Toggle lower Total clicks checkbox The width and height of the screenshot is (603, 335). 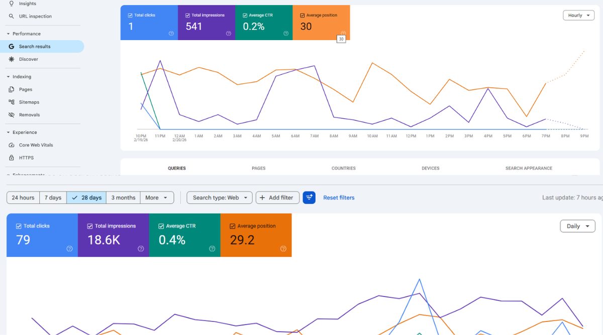(x=19, y=226)
